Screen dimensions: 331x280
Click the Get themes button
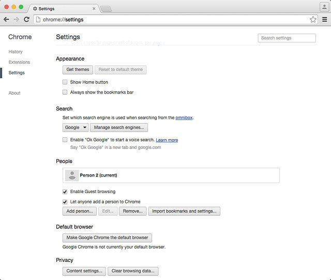pos(78,70)
